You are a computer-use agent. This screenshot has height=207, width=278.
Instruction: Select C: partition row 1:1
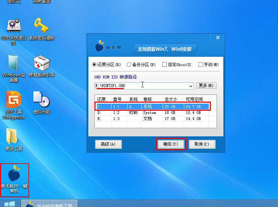pyautogui.click(x=153, y=107)
